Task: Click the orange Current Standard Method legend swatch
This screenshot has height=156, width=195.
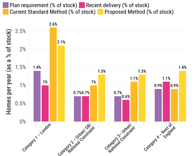Action: click(x=6, y=12)
